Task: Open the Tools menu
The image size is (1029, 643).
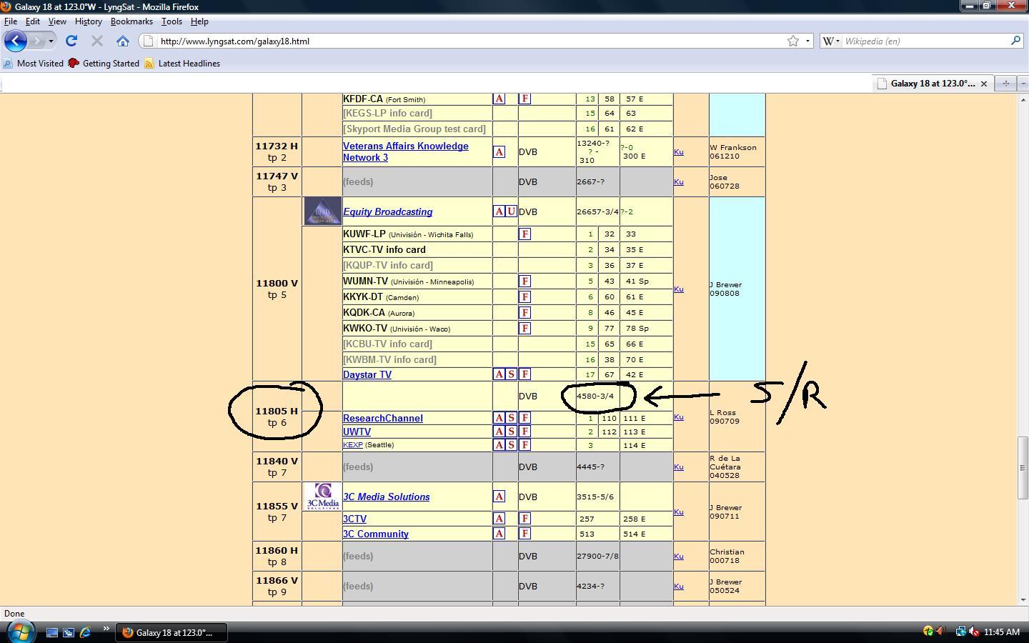Action: pyautogui.click(x=171, y=21)
